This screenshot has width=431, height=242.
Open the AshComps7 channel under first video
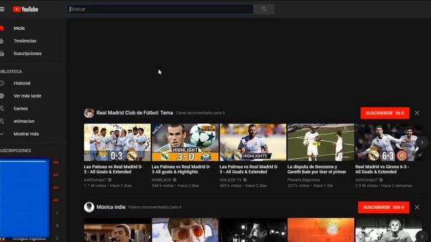(95, 180)
